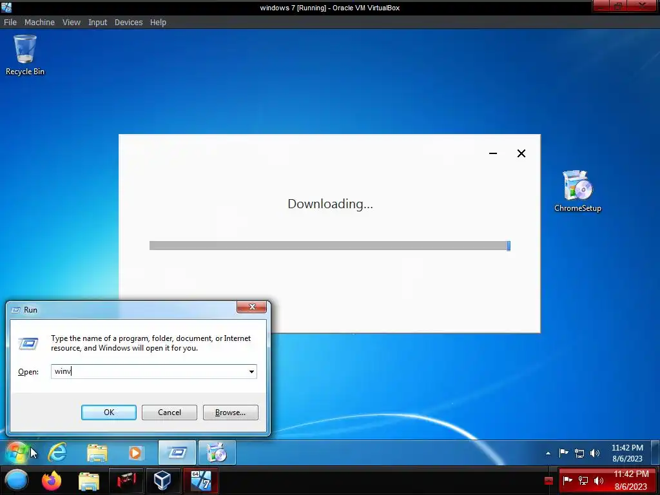Image resolution: width=660 pixels, height=495 pixels.
Task: Open the View menu
Action: [72, 23]
